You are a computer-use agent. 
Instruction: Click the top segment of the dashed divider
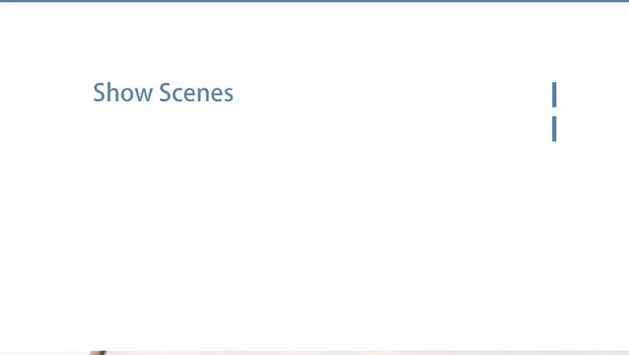[554, 94]
